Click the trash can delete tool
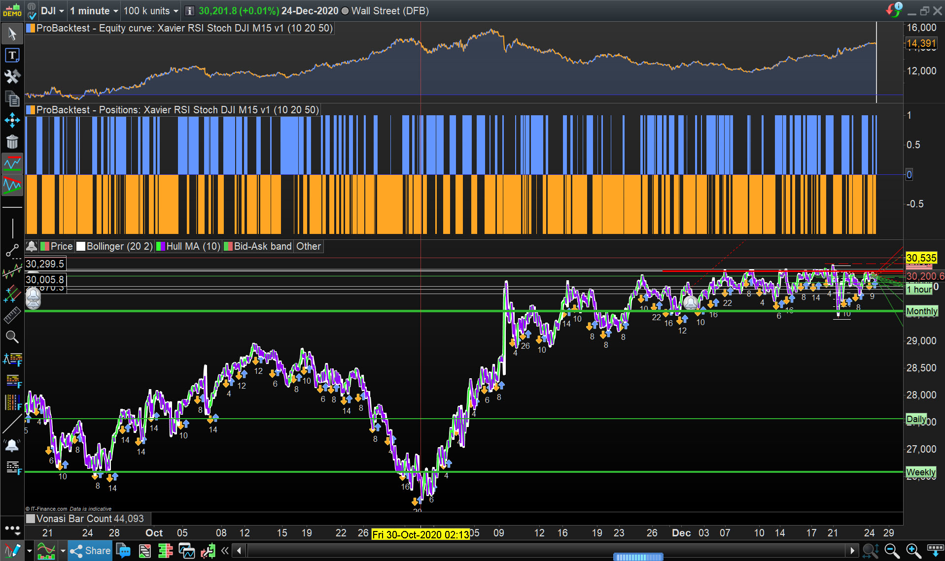The width and height of the screenshot is (945, 561). pyautogui.click(x=12, y=142)
